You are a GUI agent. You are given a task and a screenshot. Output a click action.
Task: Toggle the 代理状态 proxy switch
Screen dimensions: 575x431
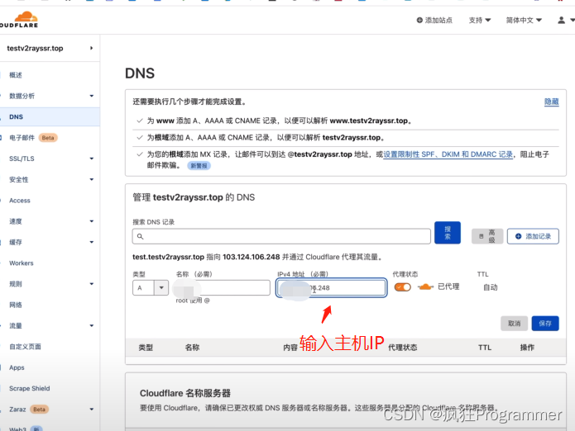point(403,287)
